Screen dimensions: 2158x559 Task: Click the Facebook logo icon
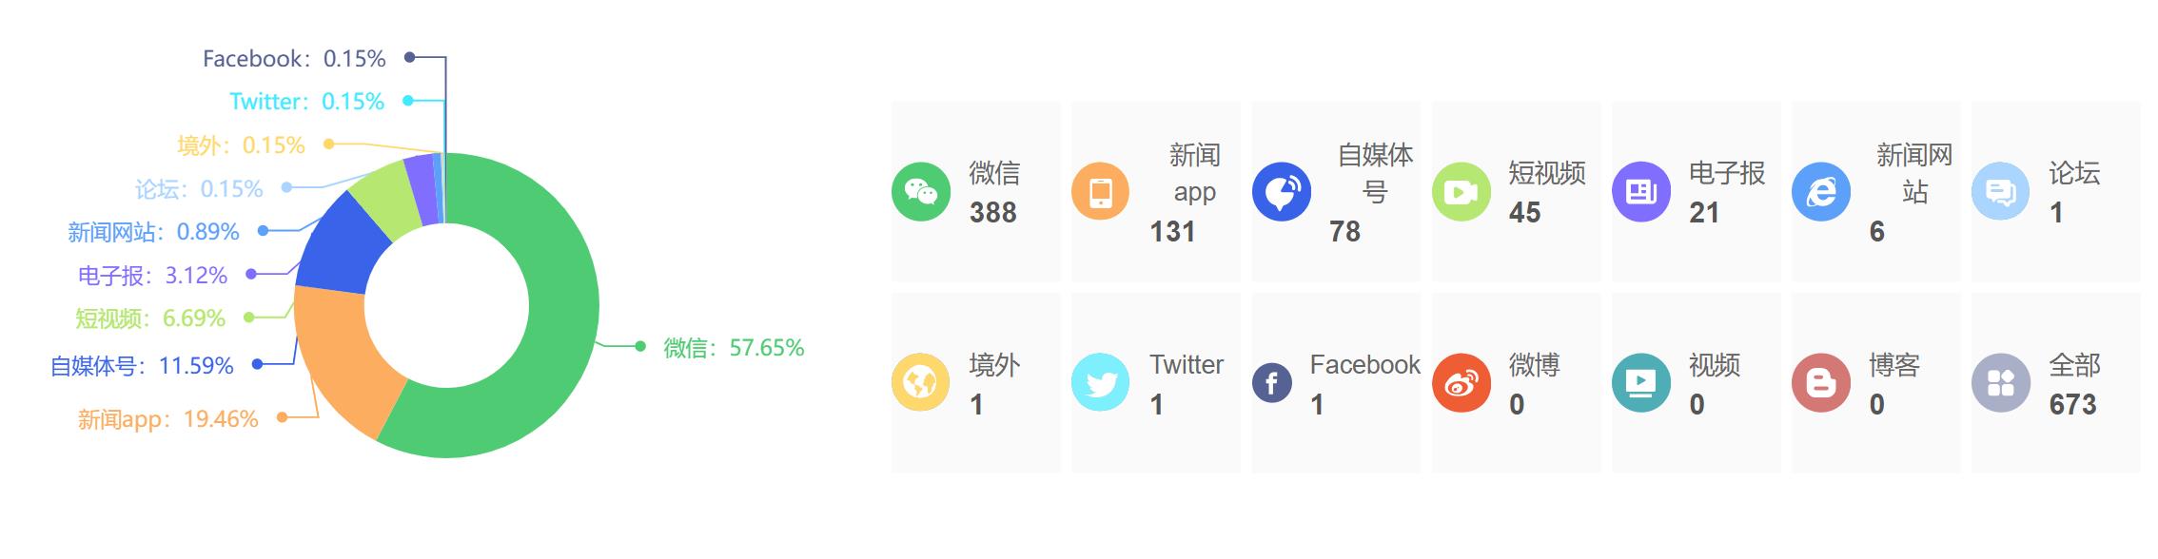click(x=1272, y=383)
